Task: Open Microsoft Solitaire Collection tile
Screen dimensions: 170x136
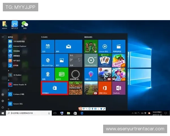Action: point(105,60)
